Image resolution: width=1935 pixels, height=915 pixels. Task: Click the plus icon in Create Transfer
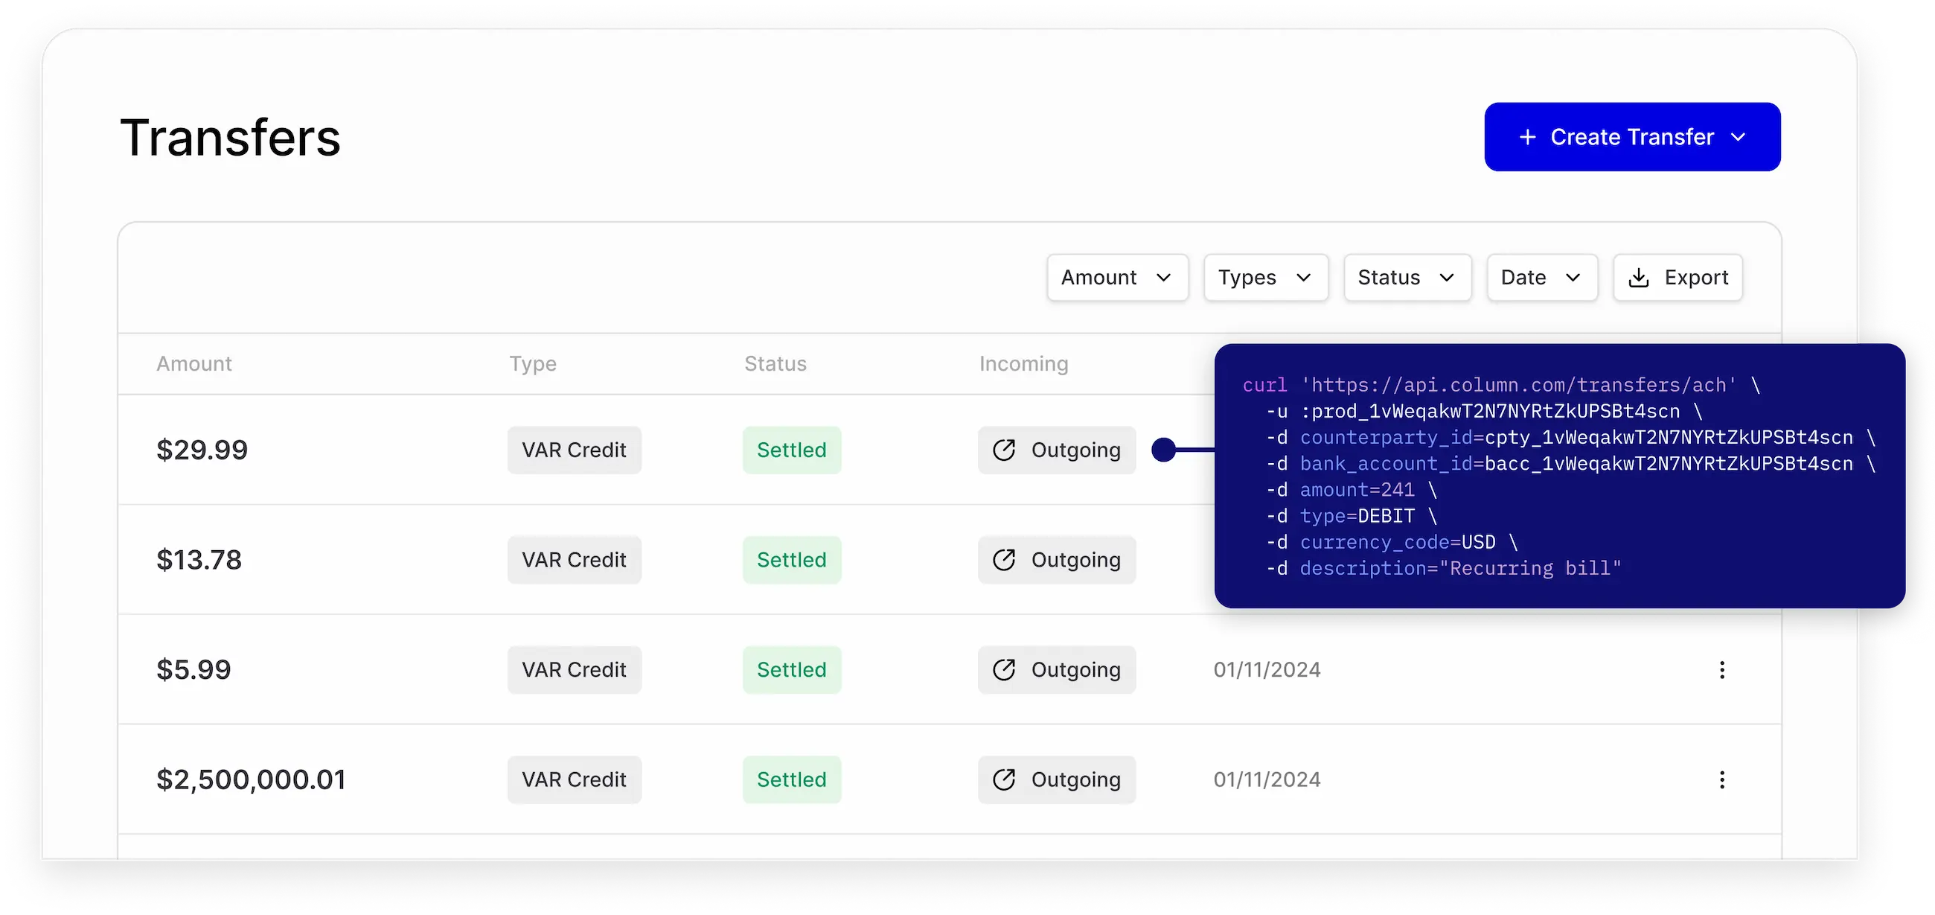(x=1529, y=137)
